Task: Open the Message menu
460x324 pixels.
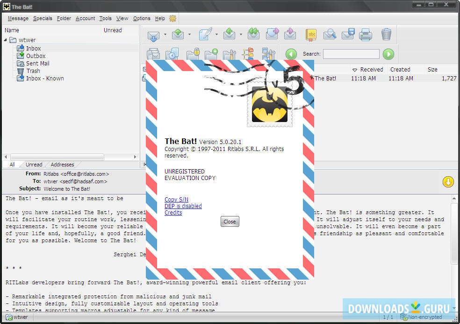Action: click(18, 19)
